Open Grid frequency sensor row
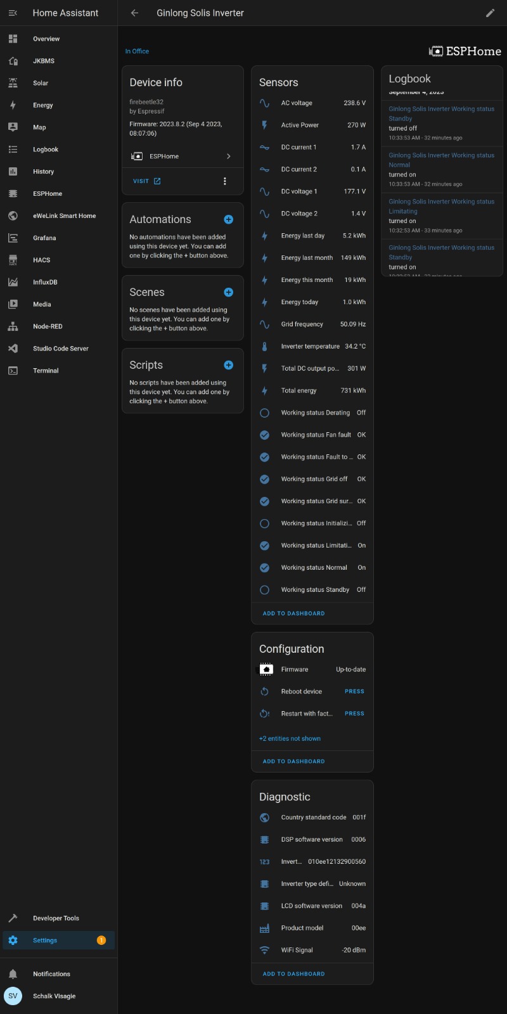The image size is (507, 1014). pos(312,324)
